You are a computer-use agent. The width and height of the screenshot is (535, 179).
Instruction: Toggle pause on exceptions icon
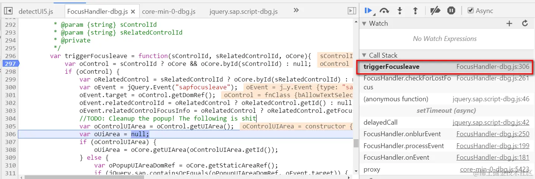[451, 11]
